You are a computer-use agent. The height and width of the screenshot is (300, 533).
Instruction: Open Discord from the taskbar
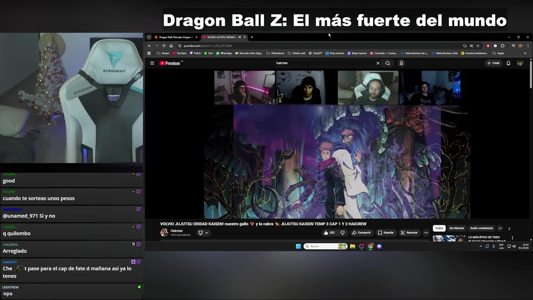point(379,246)
